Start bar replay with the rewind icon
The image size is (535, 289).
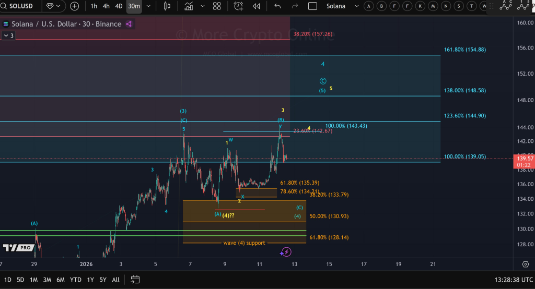click(x=257, y=6)
